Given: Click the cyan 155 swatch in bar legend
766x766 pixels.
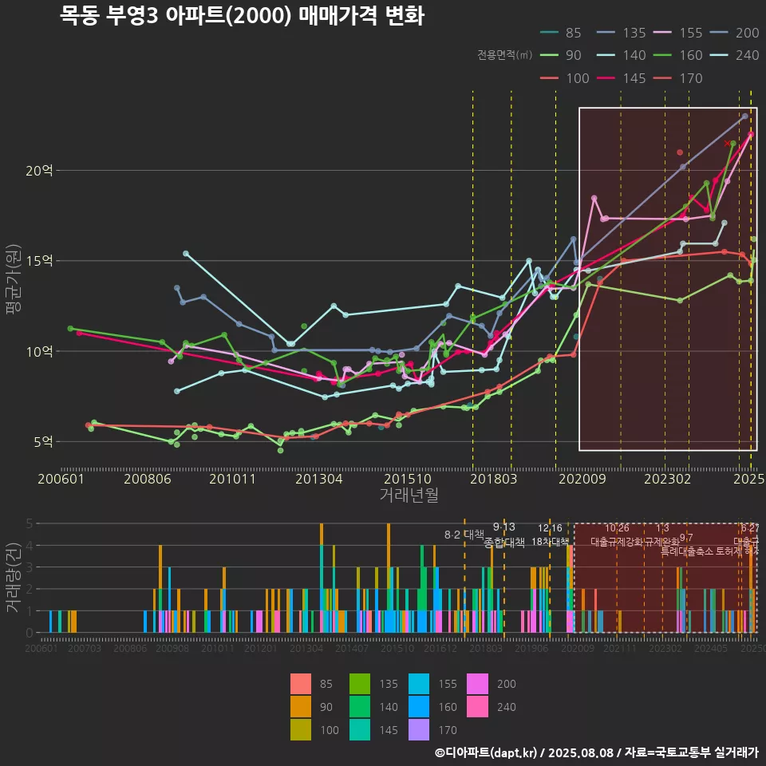Looking at the screenshot, I should (419, 684).
